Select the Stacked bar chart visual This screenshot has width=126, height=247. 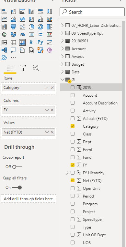point(4,11)
